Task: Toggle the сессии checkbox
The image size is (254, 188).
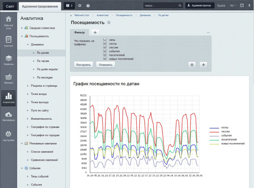Action: pos(105,47)
